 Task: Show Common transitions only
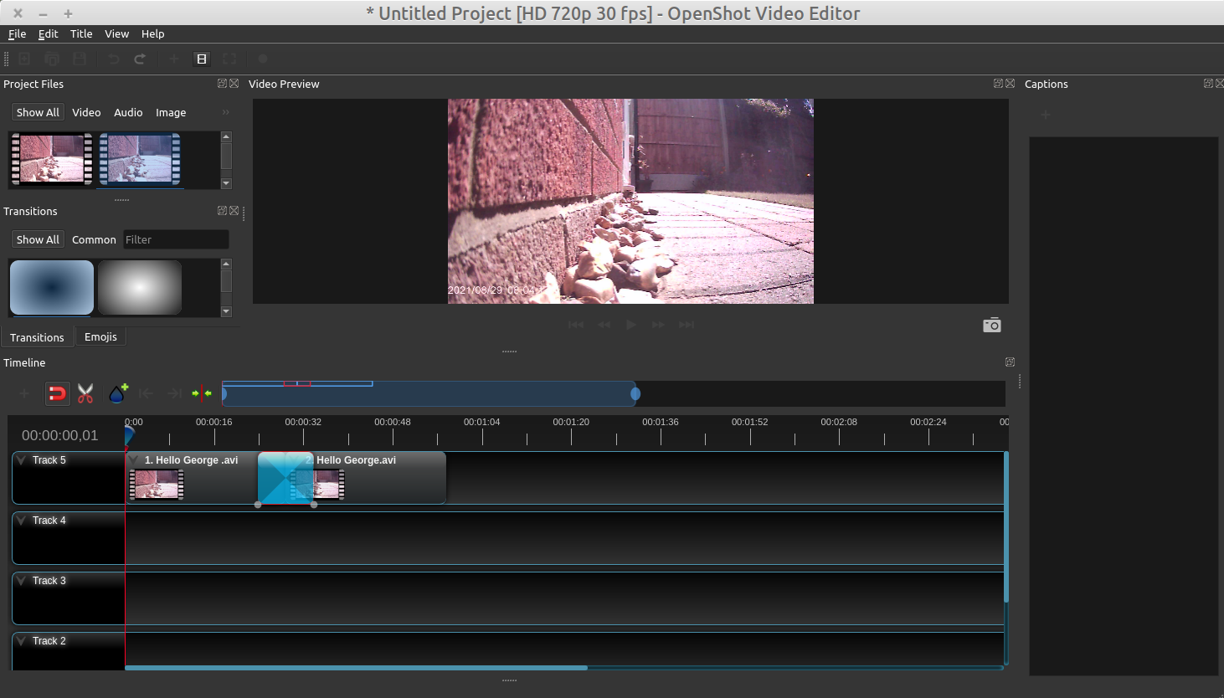[x=94, y=239]
